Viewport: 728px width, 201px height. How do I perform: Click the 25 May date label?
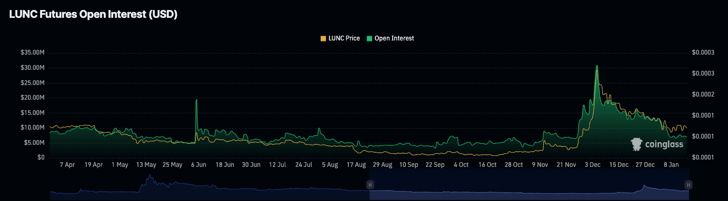pos(172,165)
